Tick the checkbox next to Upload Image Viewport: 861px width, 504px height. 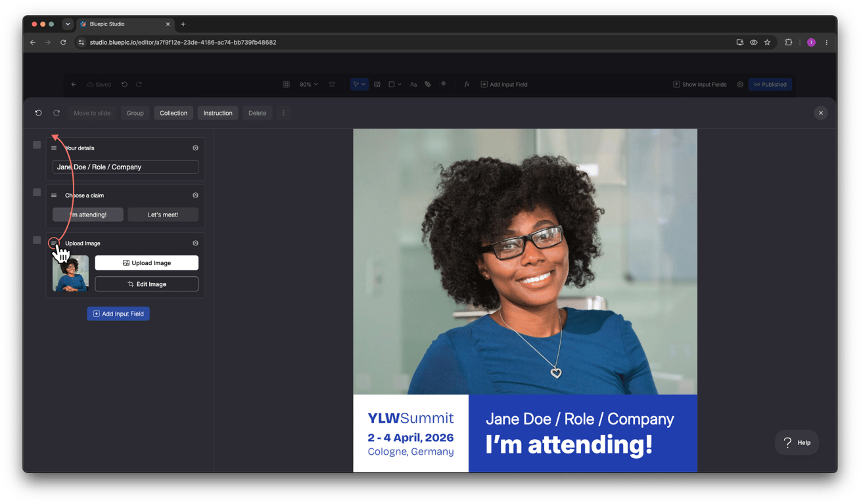[x=37, y=240]
